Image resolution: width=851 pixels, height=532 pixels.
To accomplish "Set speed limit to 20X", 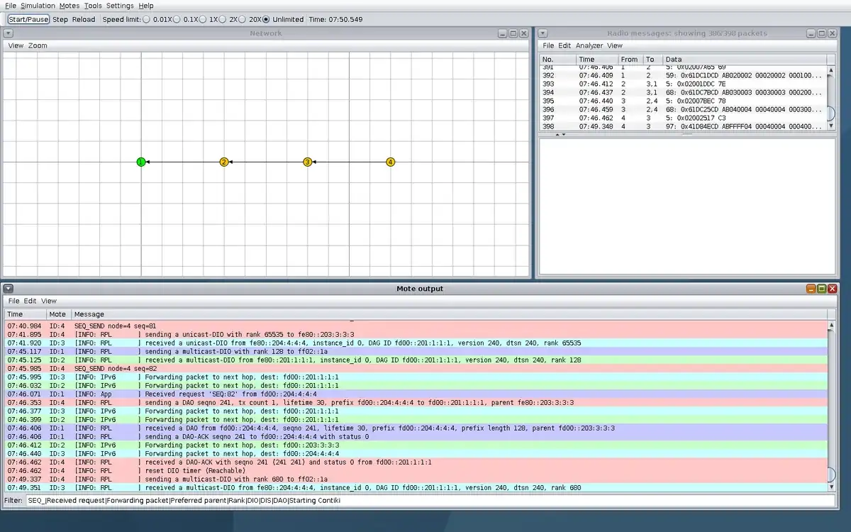I will [243, 19].
